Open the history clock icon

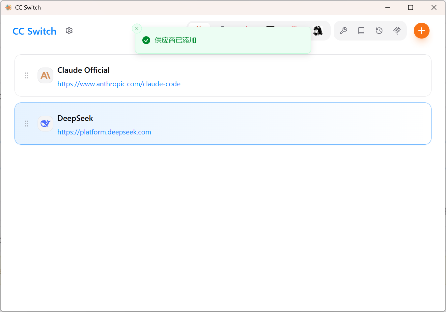coord(379,31)
